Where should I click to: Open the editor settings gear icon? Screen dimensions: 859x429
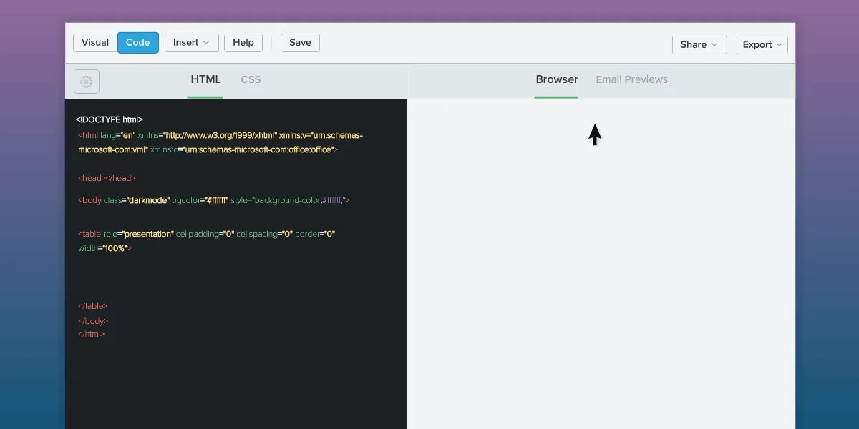87,82
